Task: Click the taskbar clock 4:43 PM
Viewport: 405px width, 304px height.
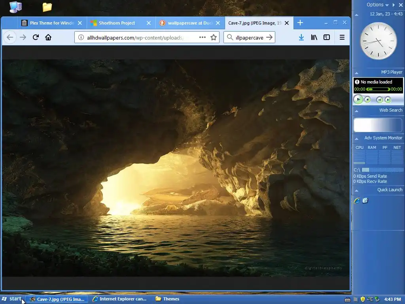Action: click(x=393, y=299)
